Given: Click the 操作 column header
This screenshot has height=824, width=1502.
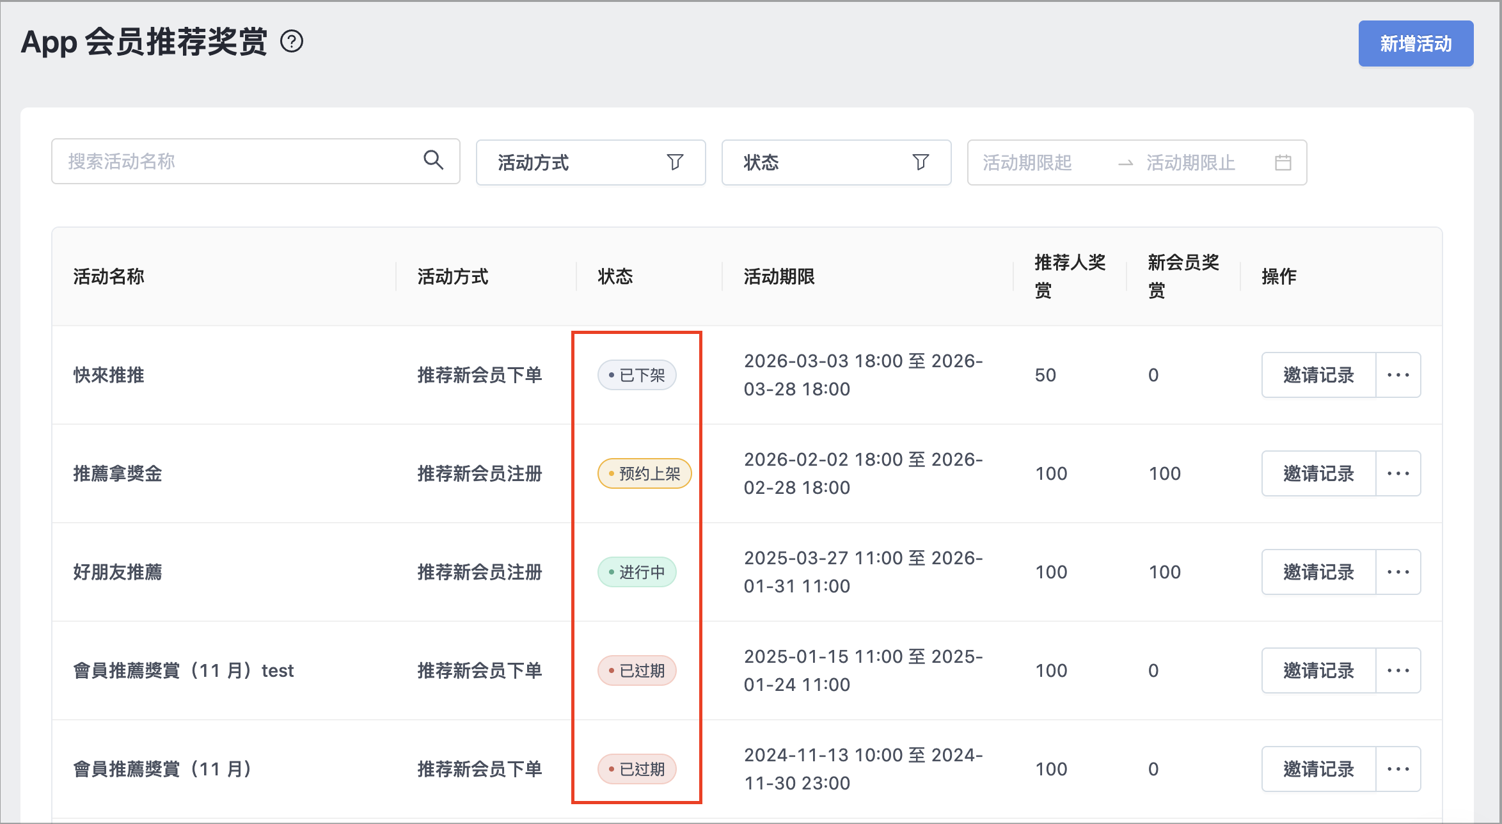Looking at the screenshot, I should pyautogui.click(x=1279, y=276).
